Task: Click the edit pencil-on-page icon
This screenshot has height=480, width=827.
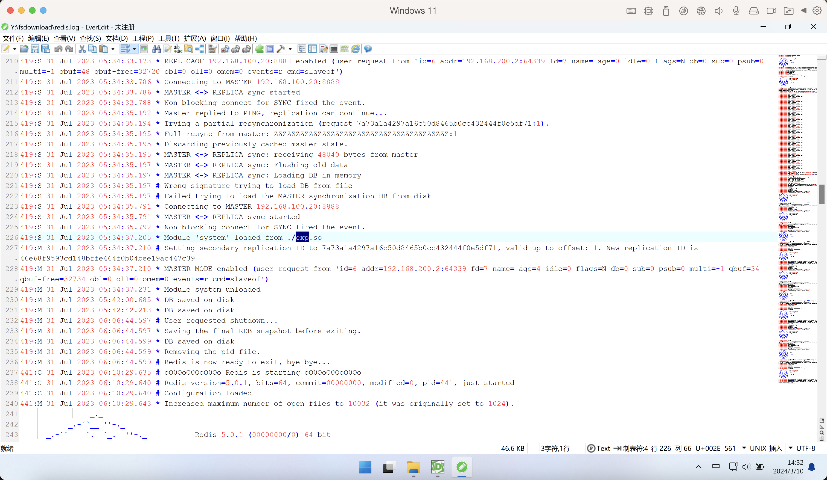Action: click(x=167, y=49)
